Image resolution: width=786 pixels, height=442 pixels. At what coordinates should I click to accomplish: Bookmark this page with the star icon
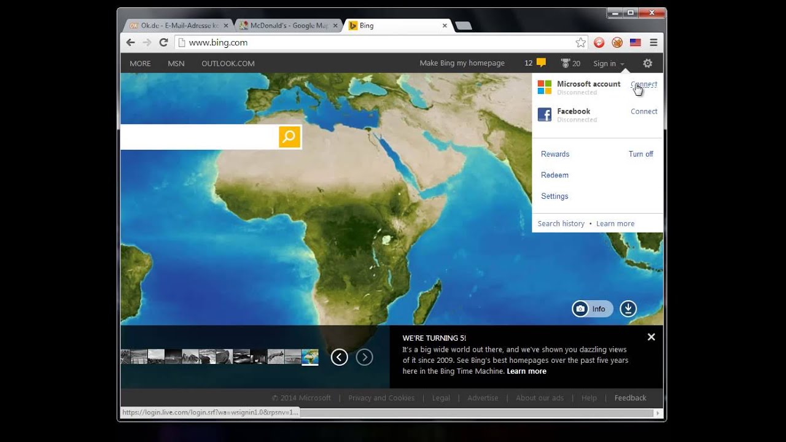[x=580, y=42]
